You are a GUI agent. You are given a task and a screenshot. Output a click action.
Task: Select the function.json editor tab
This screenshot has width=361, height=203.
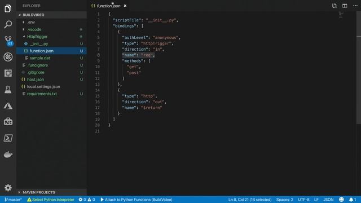108,6
